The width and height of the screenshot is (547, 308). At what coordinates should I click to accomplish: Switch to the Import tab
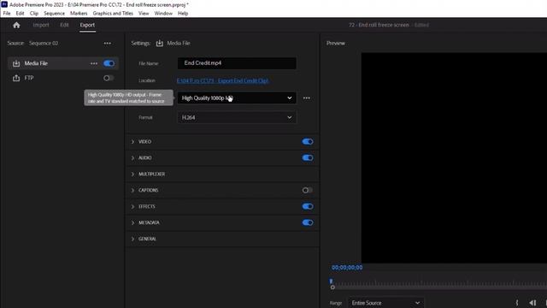[x=41, y=25]
